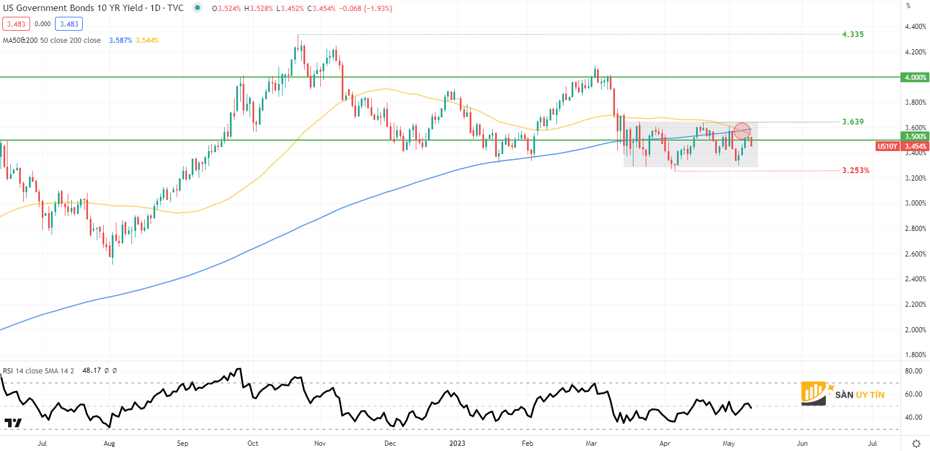
Task: Click the 2.000% price axis tick
Action: [x=916, y=330]
